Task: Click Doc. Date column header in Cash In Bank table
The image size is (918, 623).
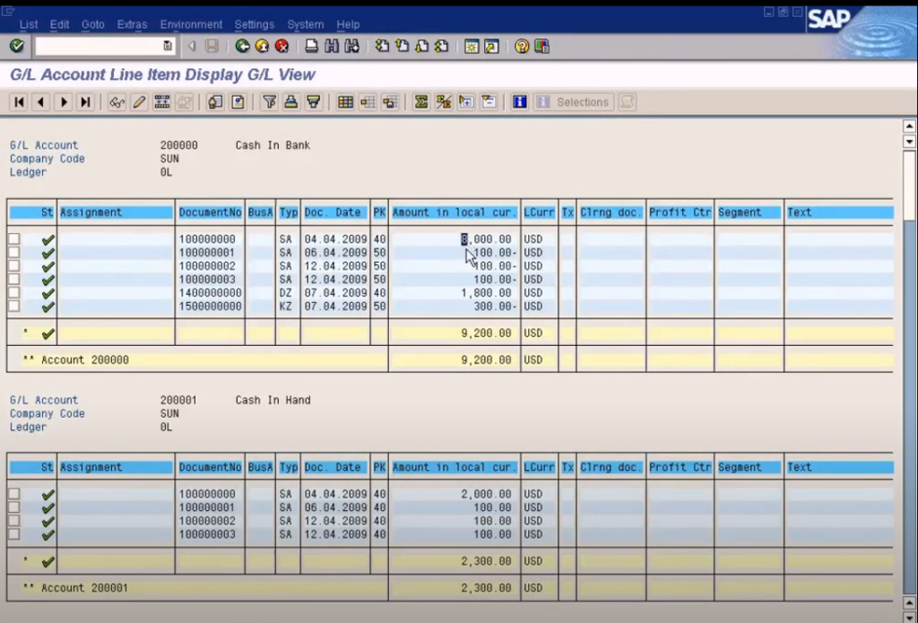Action: 335,212
